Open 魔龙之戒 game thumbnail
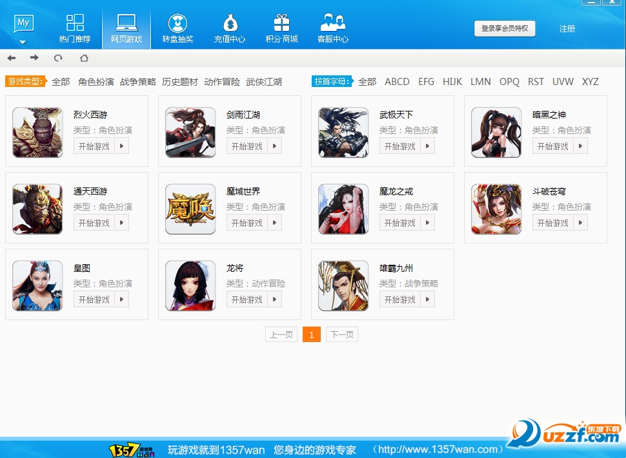Viewport: 626px width, 458px height. [x=343, y=209]
